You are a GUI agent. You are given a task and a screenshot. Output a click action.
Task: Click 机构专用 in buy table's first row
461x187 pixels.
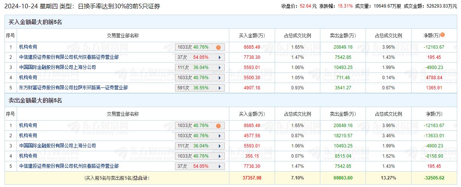28,47
